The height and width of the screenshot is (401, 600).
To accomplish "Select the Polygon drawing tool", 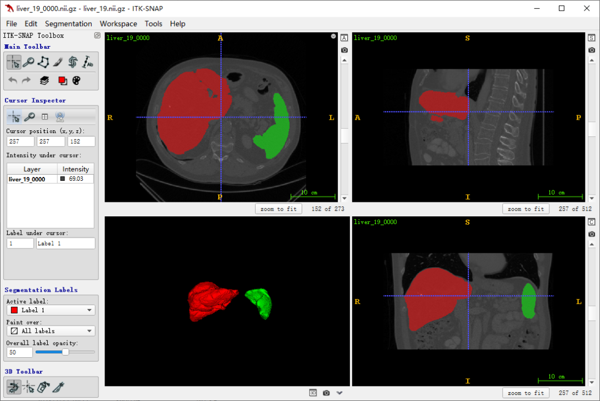I will 43,62.
